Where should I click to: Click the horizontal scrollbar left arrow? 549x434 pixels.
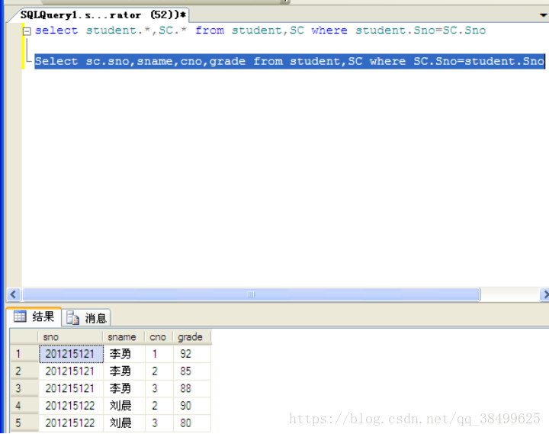click(x=14, y=294)
